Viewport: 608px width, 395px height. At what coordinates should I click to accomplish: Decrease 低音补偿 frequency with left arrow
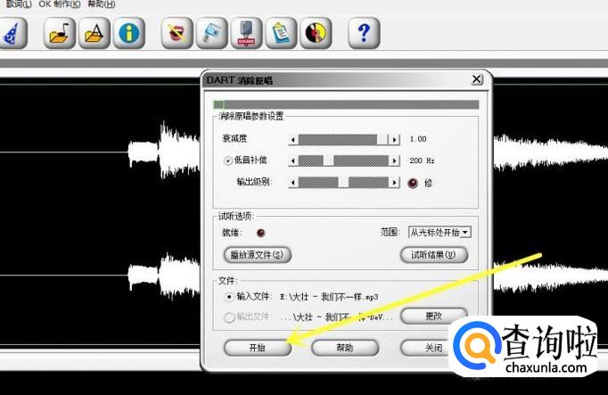[293, 160]
